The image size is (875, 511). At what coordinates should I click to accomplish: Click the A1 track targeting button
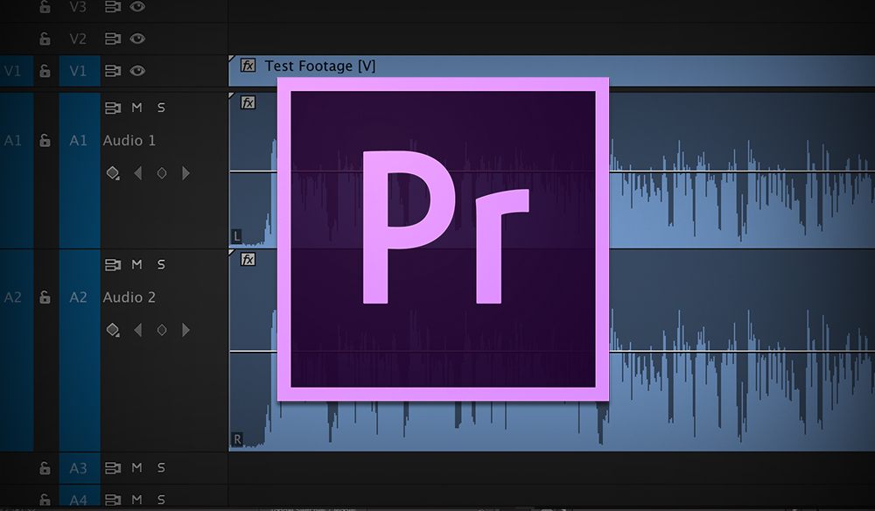[79, 140]
